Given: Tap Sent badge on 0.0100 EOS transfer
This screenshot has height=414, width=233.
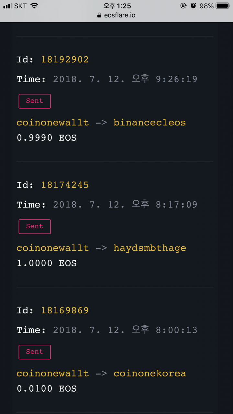Looking at the screenshot, I should [x=35, y=352].
